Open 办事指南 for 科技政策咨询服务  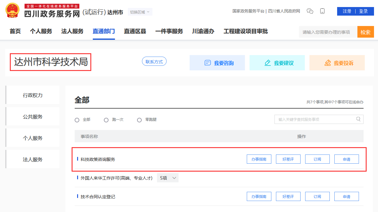click(x=259, y=159)
